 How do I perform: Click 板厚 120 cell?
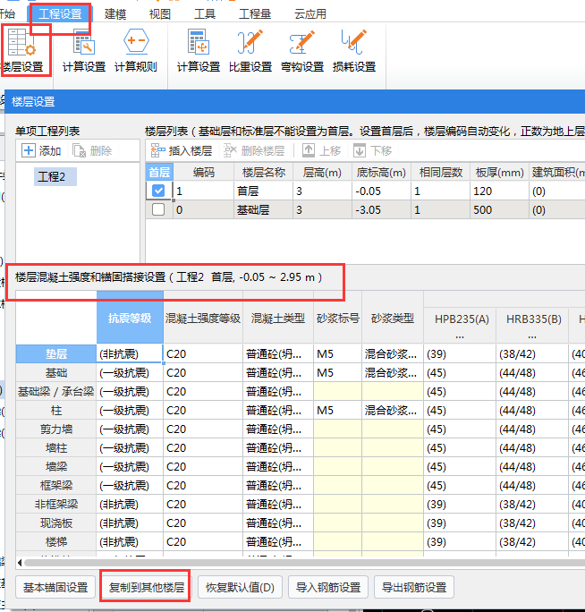pos(499,191)
